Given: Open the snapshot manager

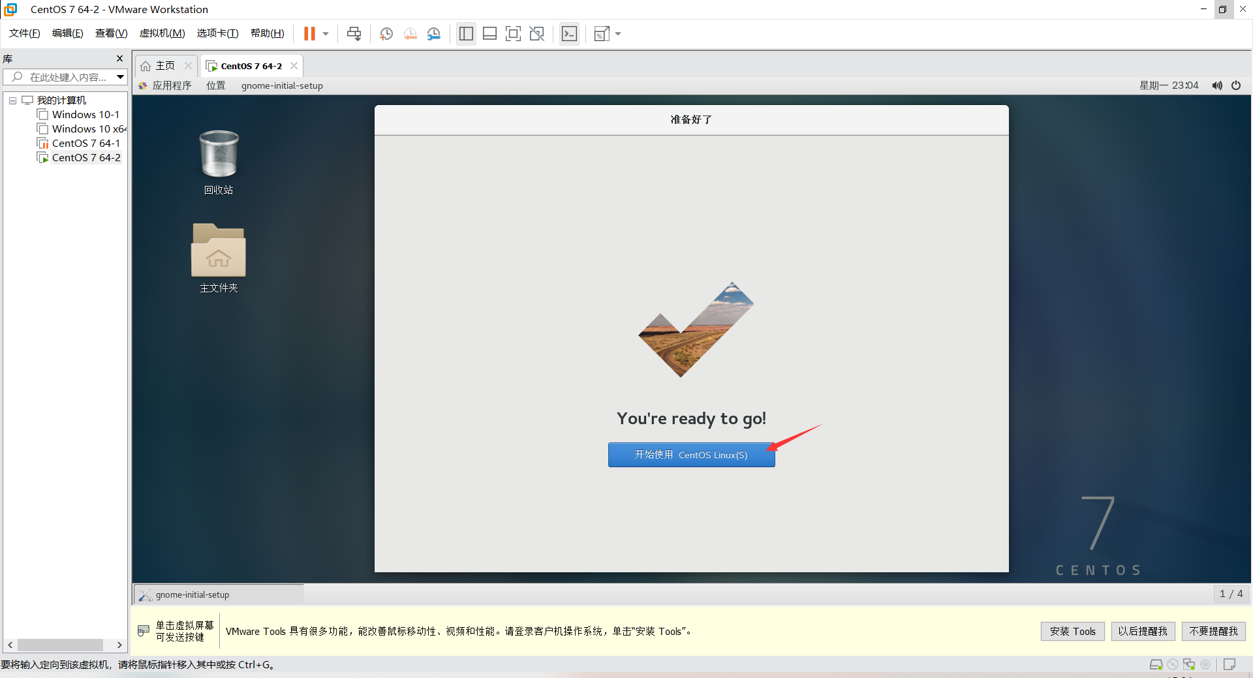Looking at the screenshot, I should coord(434,34).
